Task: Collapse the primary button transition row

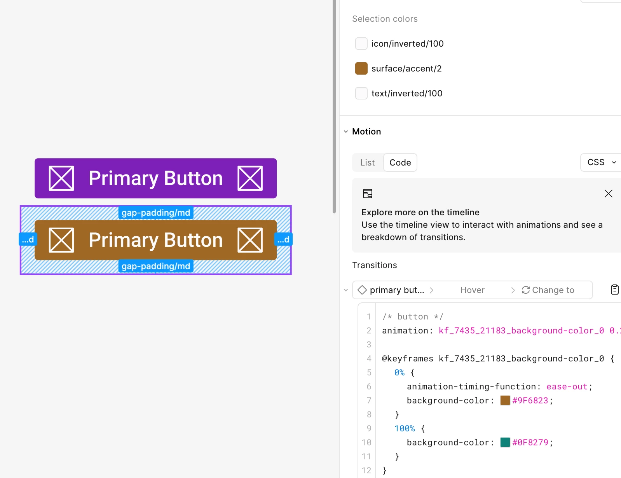Action: (345, 290)
